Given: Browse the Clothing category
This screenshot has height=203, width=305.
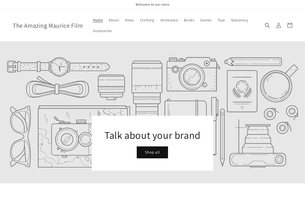Looking at the screenshot, I should point(147,20).
